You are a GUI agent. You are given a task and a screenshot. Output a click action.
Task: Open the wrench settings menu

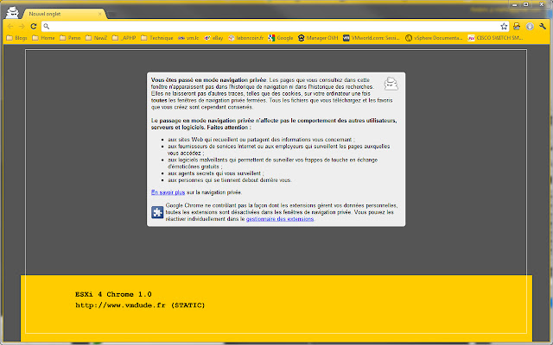[x=543, y=27]
